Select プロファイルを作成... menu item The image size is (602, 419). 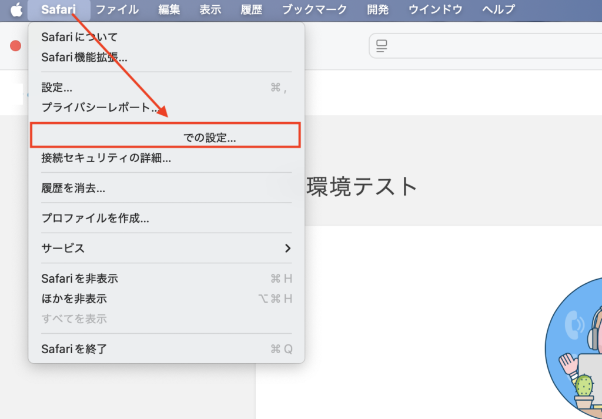95,218
